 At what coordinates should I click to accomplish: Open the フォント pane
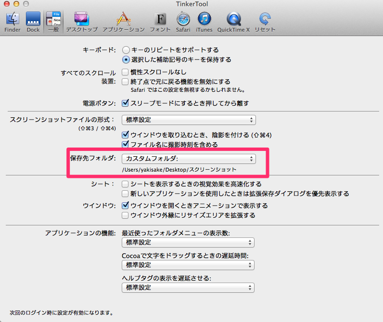pyautogui.click(x=160, y=22)
